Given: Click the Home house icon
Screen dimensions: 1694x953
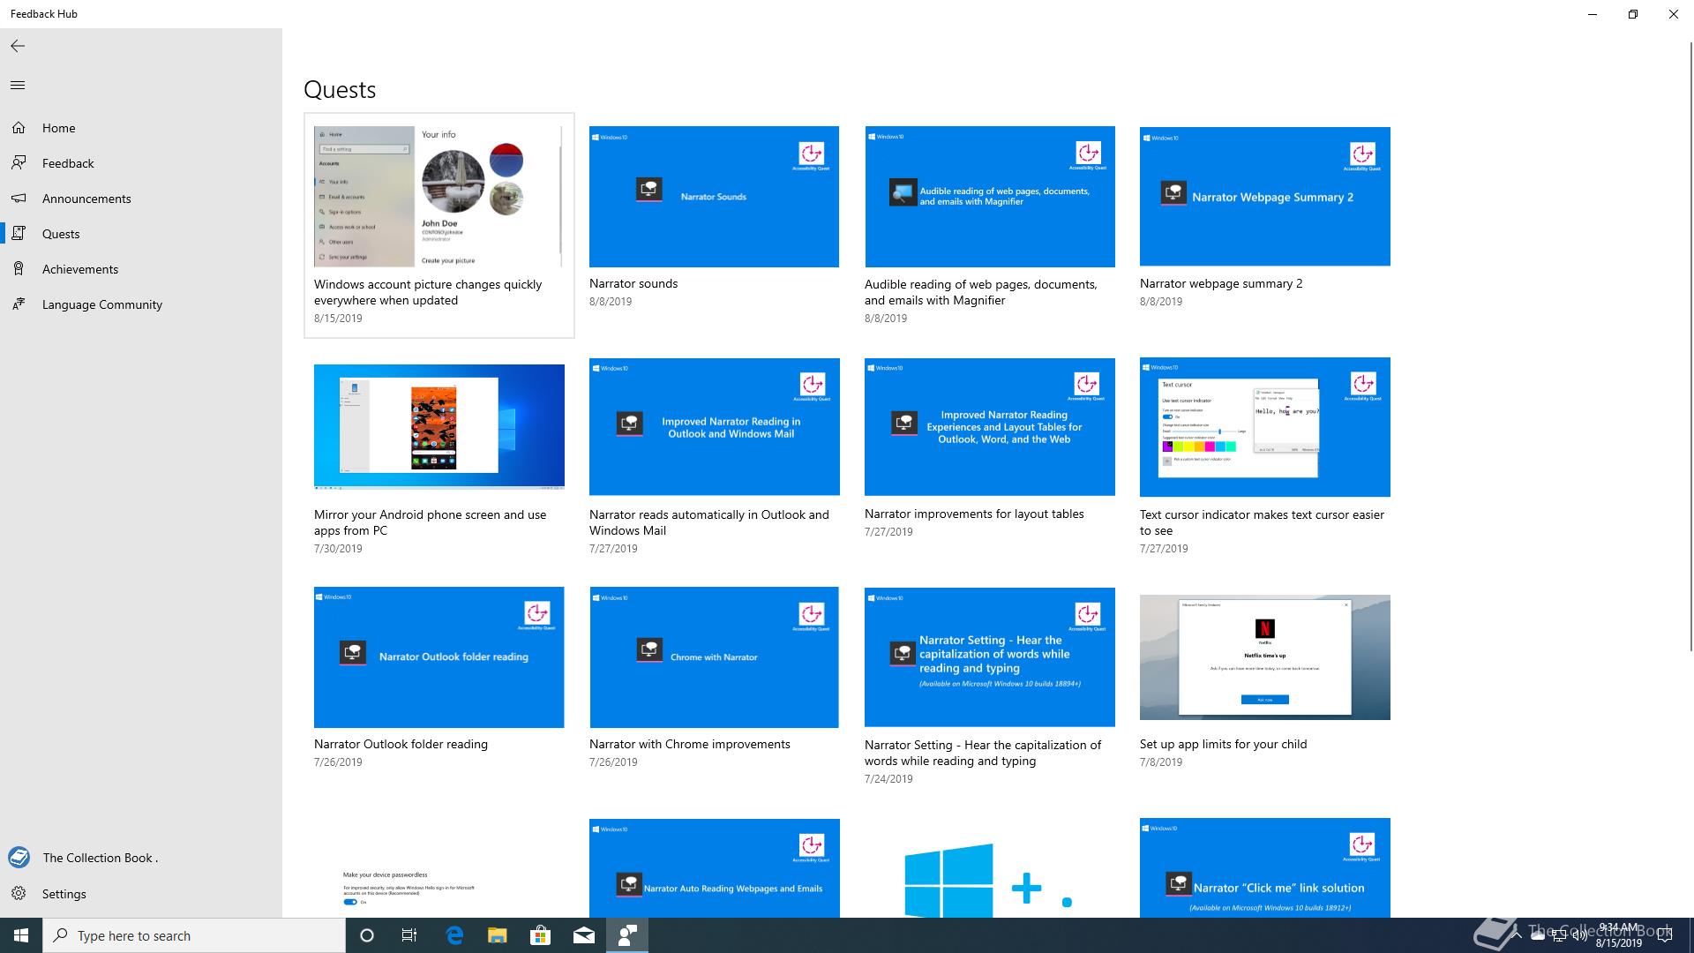Looking at the screenshot, I should tap(19, 128).
